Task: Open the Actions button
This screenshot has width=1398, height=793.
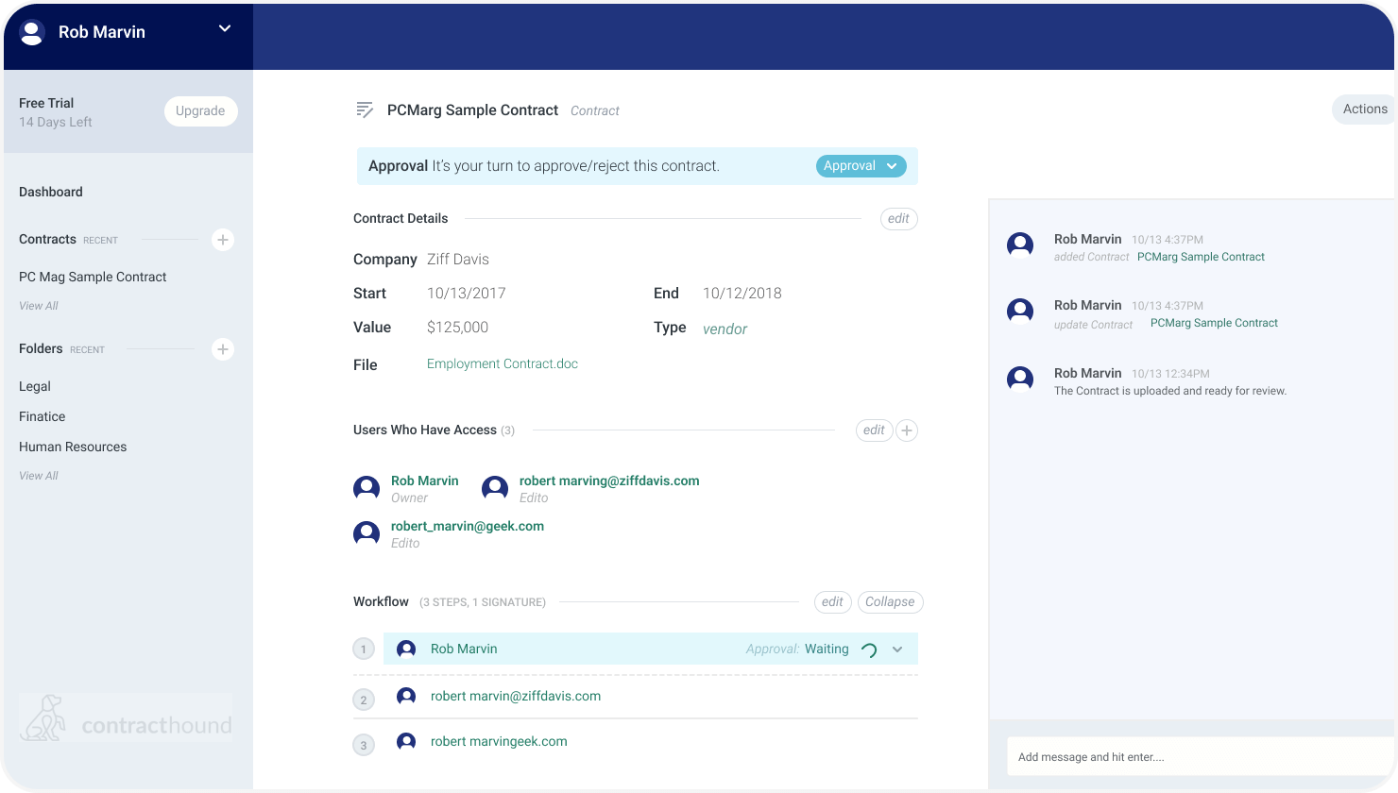Action: 1365,110
